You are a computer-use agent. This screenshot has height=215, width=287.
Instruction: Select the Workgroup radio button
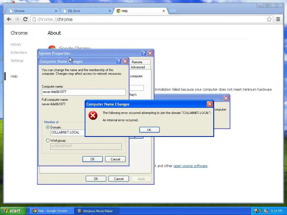[48, 141]
